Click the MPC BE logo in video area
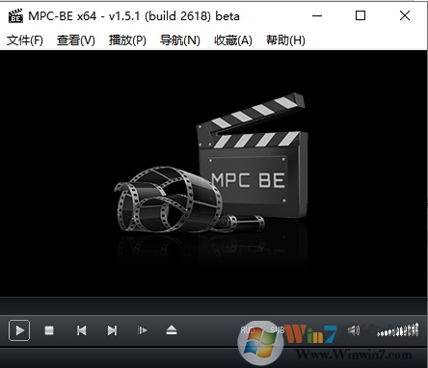Viewport: 428px width, 368px height. click(211, 163)
